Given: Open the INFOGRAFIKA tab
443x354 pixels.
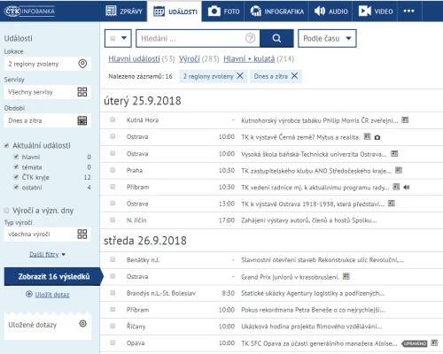Looking at the screenshot, I should point(276,12).
